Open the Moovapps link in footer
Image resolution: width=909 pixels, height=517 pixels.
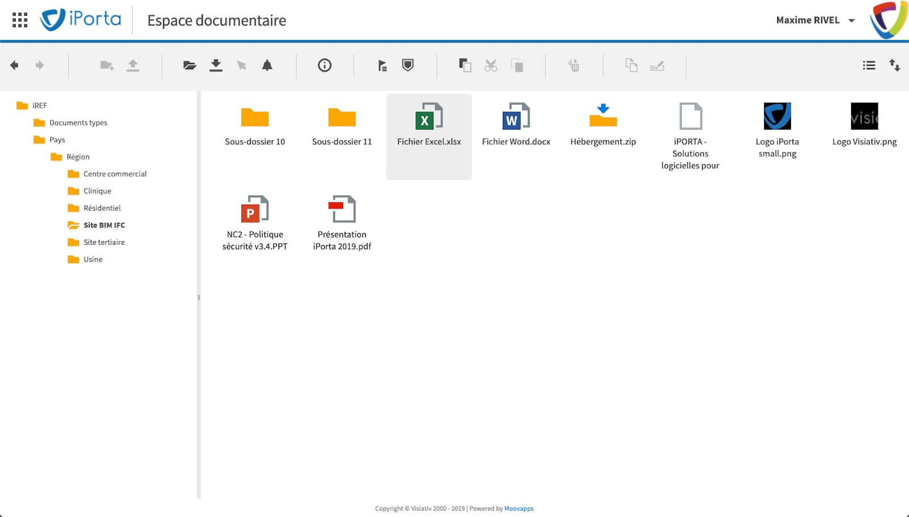click(x=519, y=508)
